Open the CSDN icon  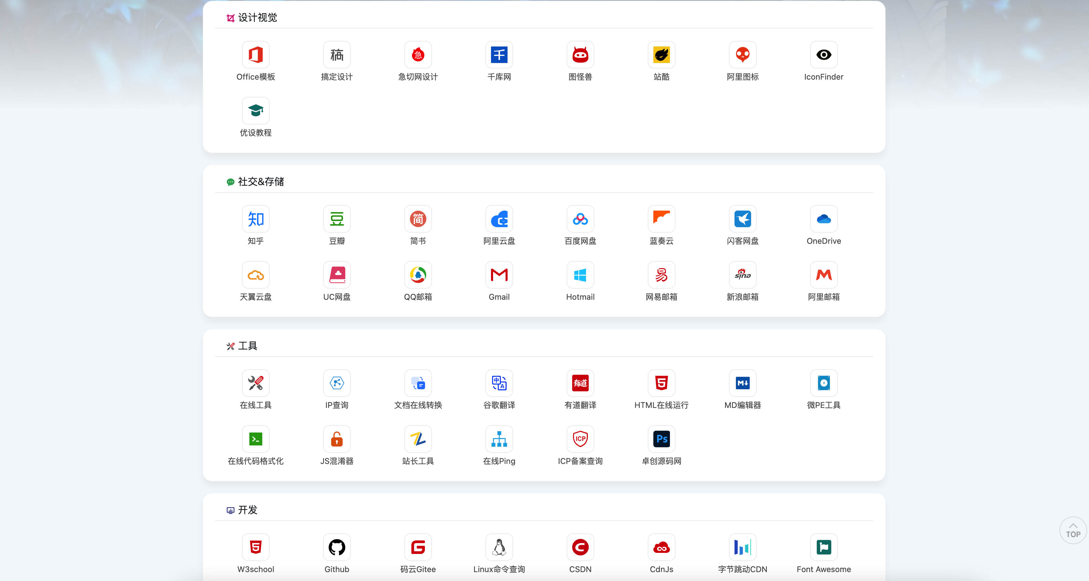pos(580,547)
